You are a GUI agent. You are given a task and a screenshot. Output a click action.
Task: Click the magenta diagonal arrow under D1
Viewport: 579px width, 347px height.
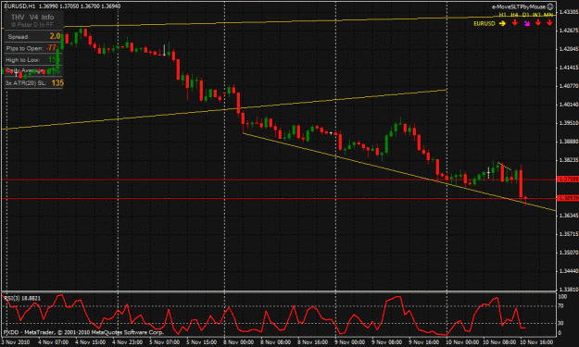(527, 24)
